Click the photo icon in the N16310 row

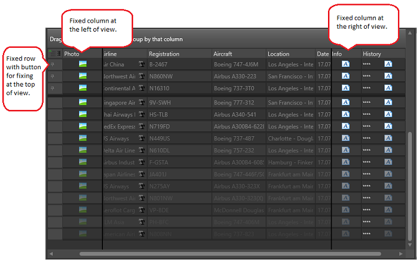[x=83, y=88]
